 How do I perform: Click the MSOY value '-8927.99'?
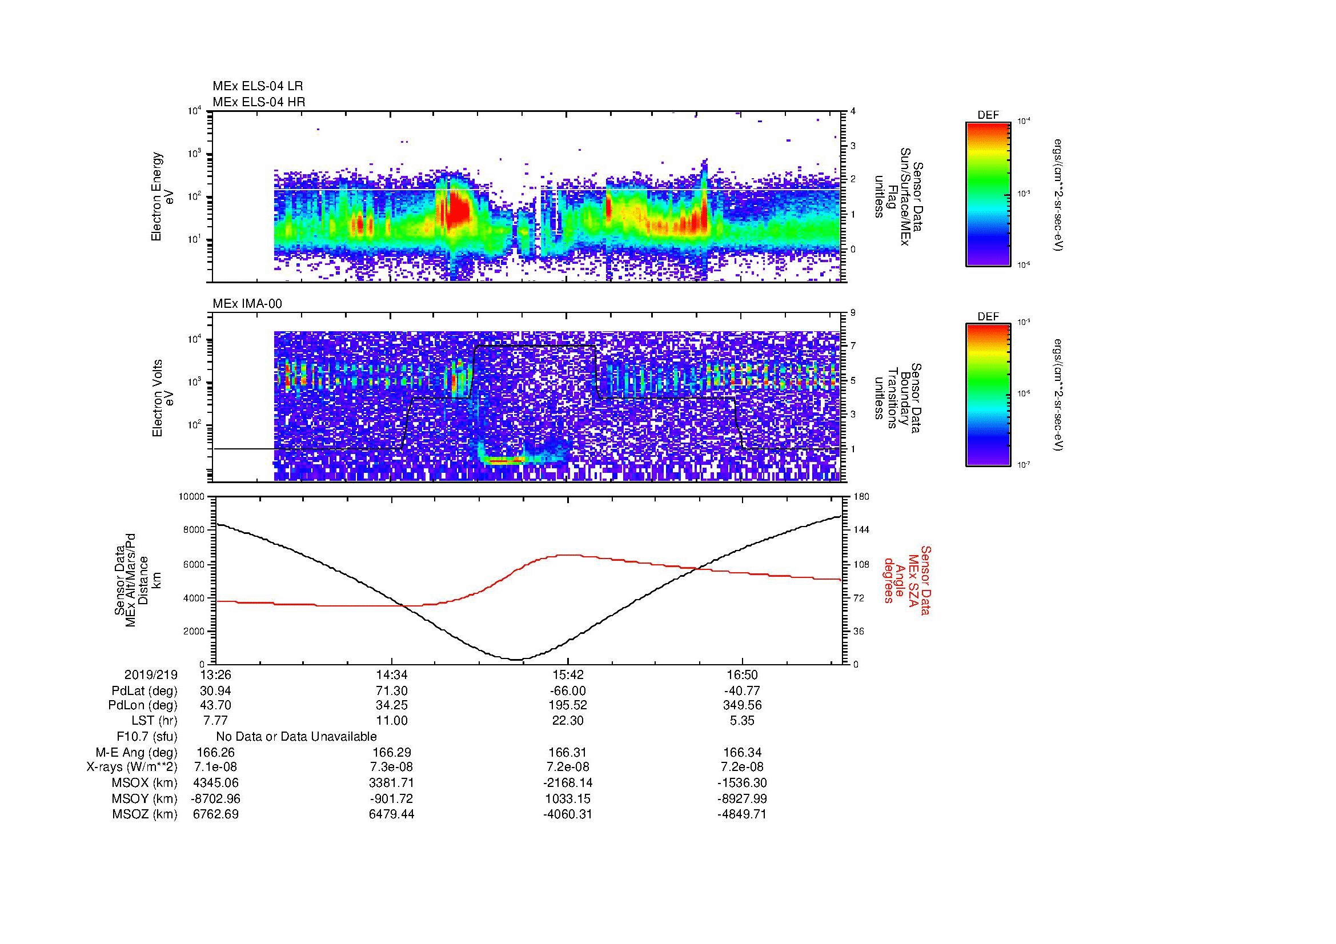point(742,799)
